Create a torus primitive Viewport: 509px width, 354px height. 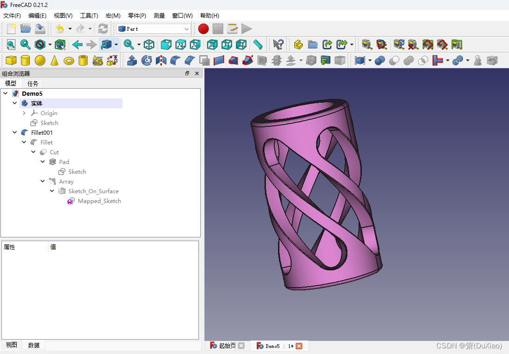coord(69,60)
